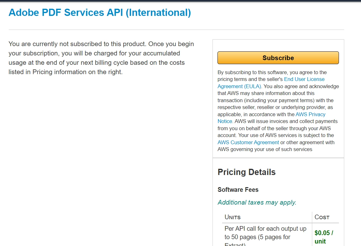
Task: Open the AWS Customer Agreement link
Action: (x=248, y=142)
